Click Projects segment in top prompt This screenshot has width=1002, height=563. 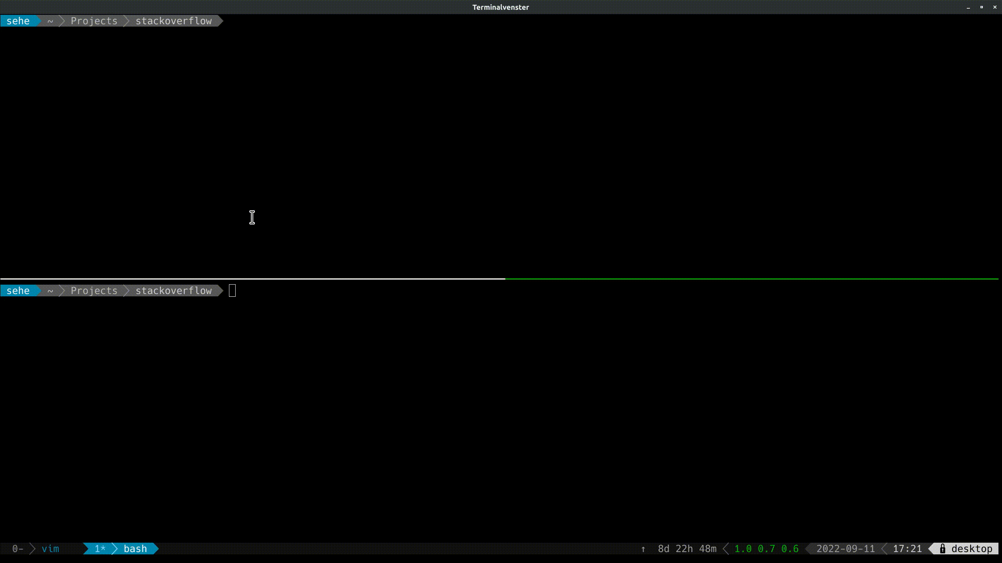pyautogui.click(x=94, y=21)
